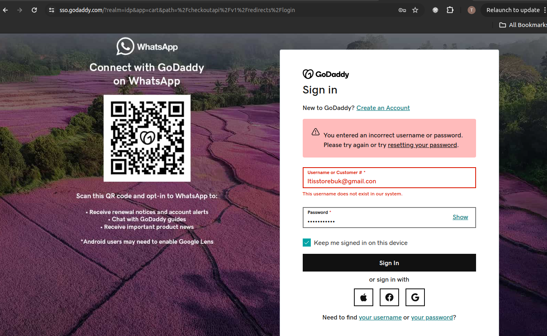Open the Chrome profile avatar T

(471, 10)
